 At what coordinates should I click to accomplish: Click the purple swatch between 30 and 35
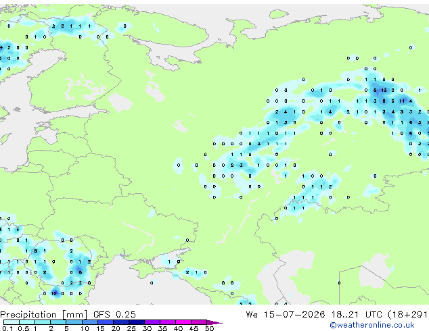click(152, 322)
